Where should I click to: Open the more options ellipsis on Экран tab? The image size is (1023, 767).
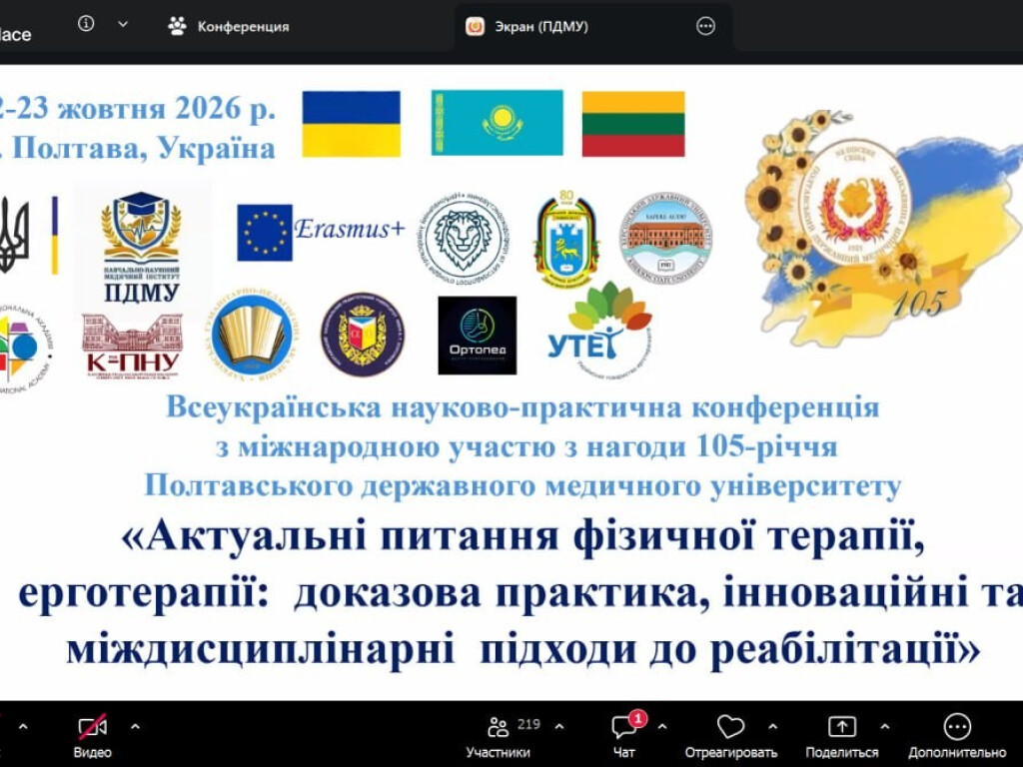(x=706, y=26)
